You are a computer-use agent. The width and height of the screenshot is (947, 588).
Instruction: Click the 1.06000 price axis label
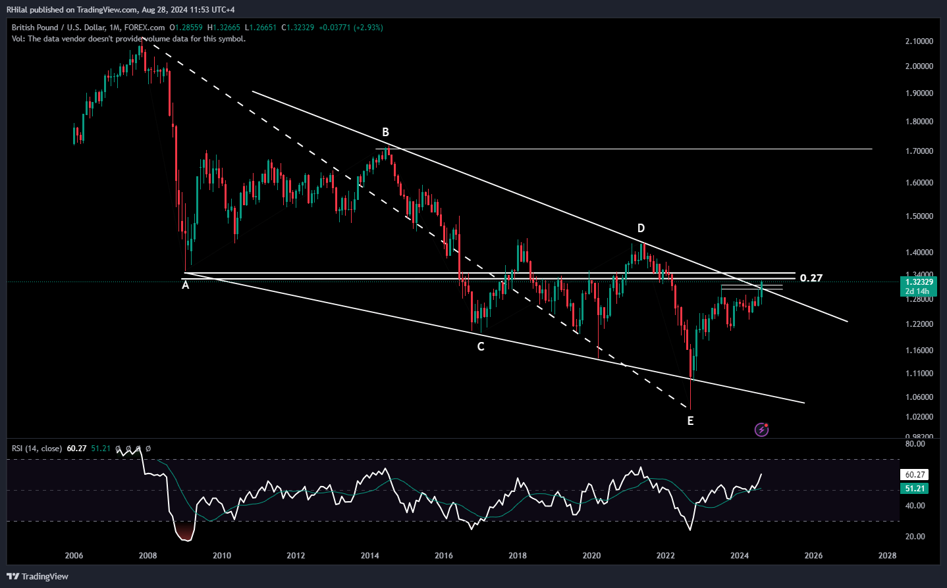click(x=919, y=397)
